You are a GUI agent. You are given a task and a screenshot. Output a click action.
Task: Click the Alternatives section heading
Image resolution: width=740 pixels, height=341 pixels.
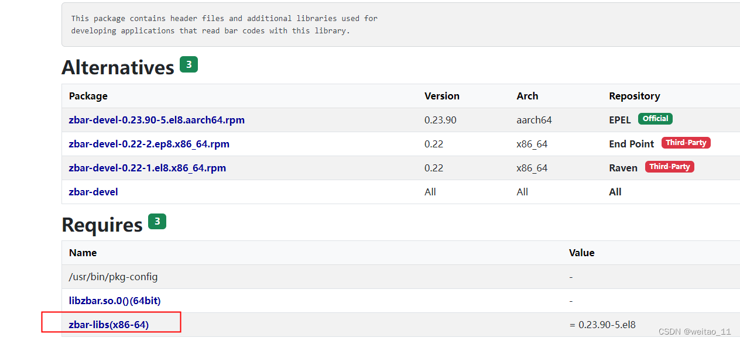[x=117, y=67]
